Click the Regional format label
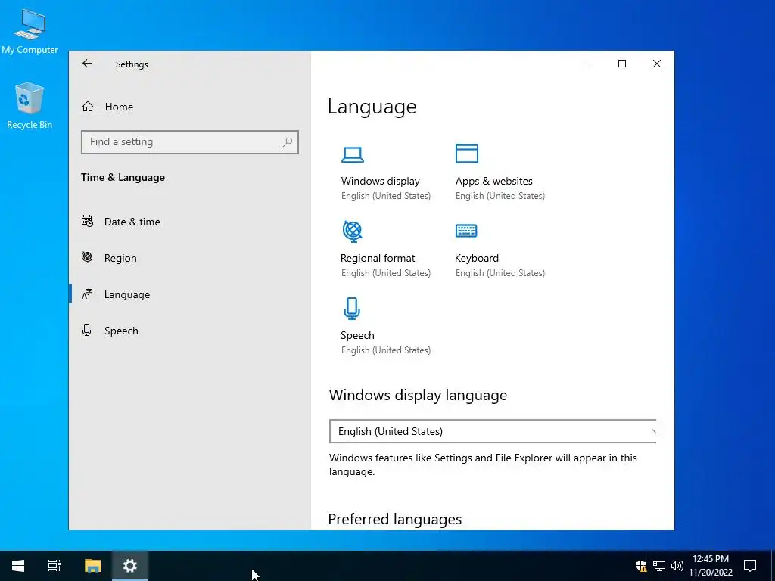775x581 pixels. 378,259
